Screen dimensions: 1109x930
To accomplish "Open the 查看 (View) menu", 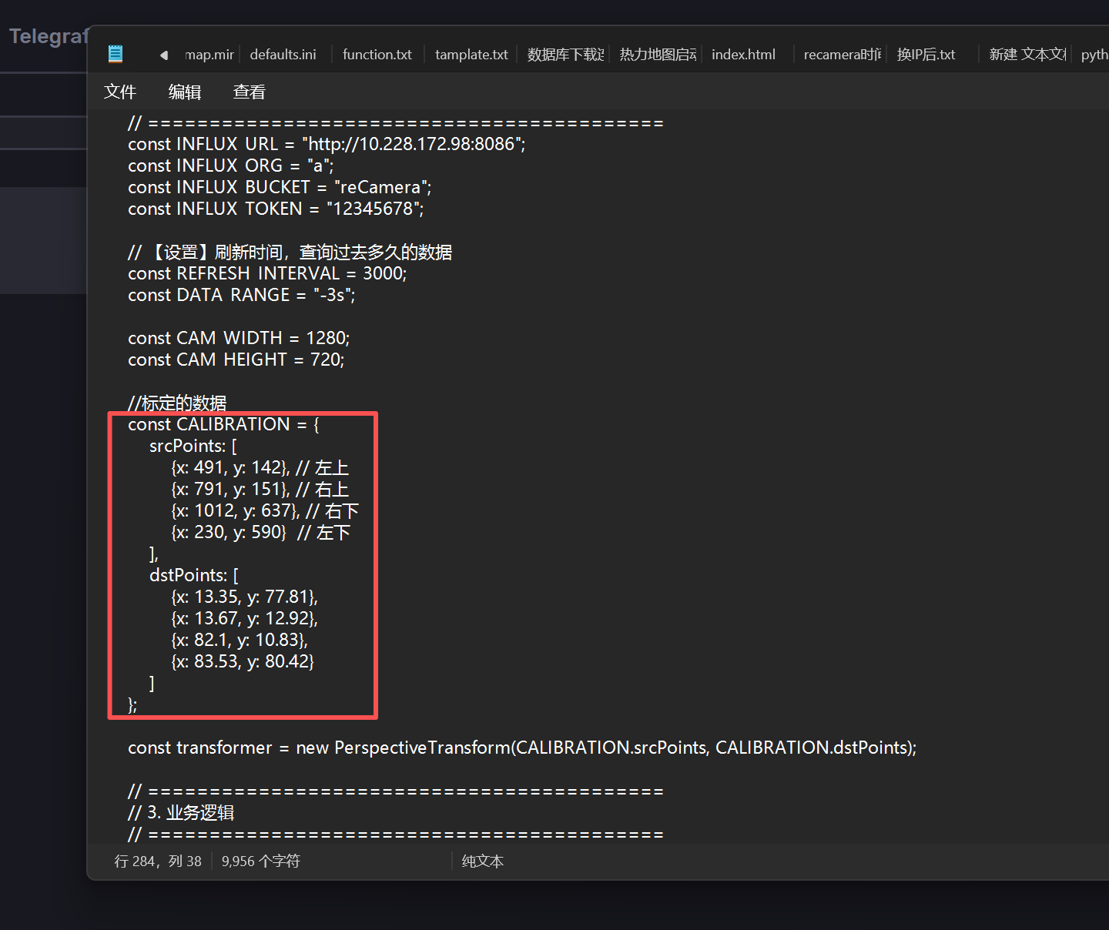I will click(x=250, y=92).
